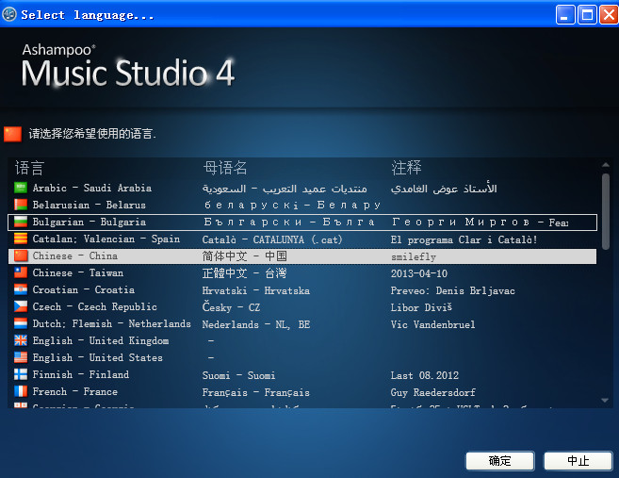Screen dimensions: 619x478
Task: Click the Netherlands flag icon
Action: (21, 323)
